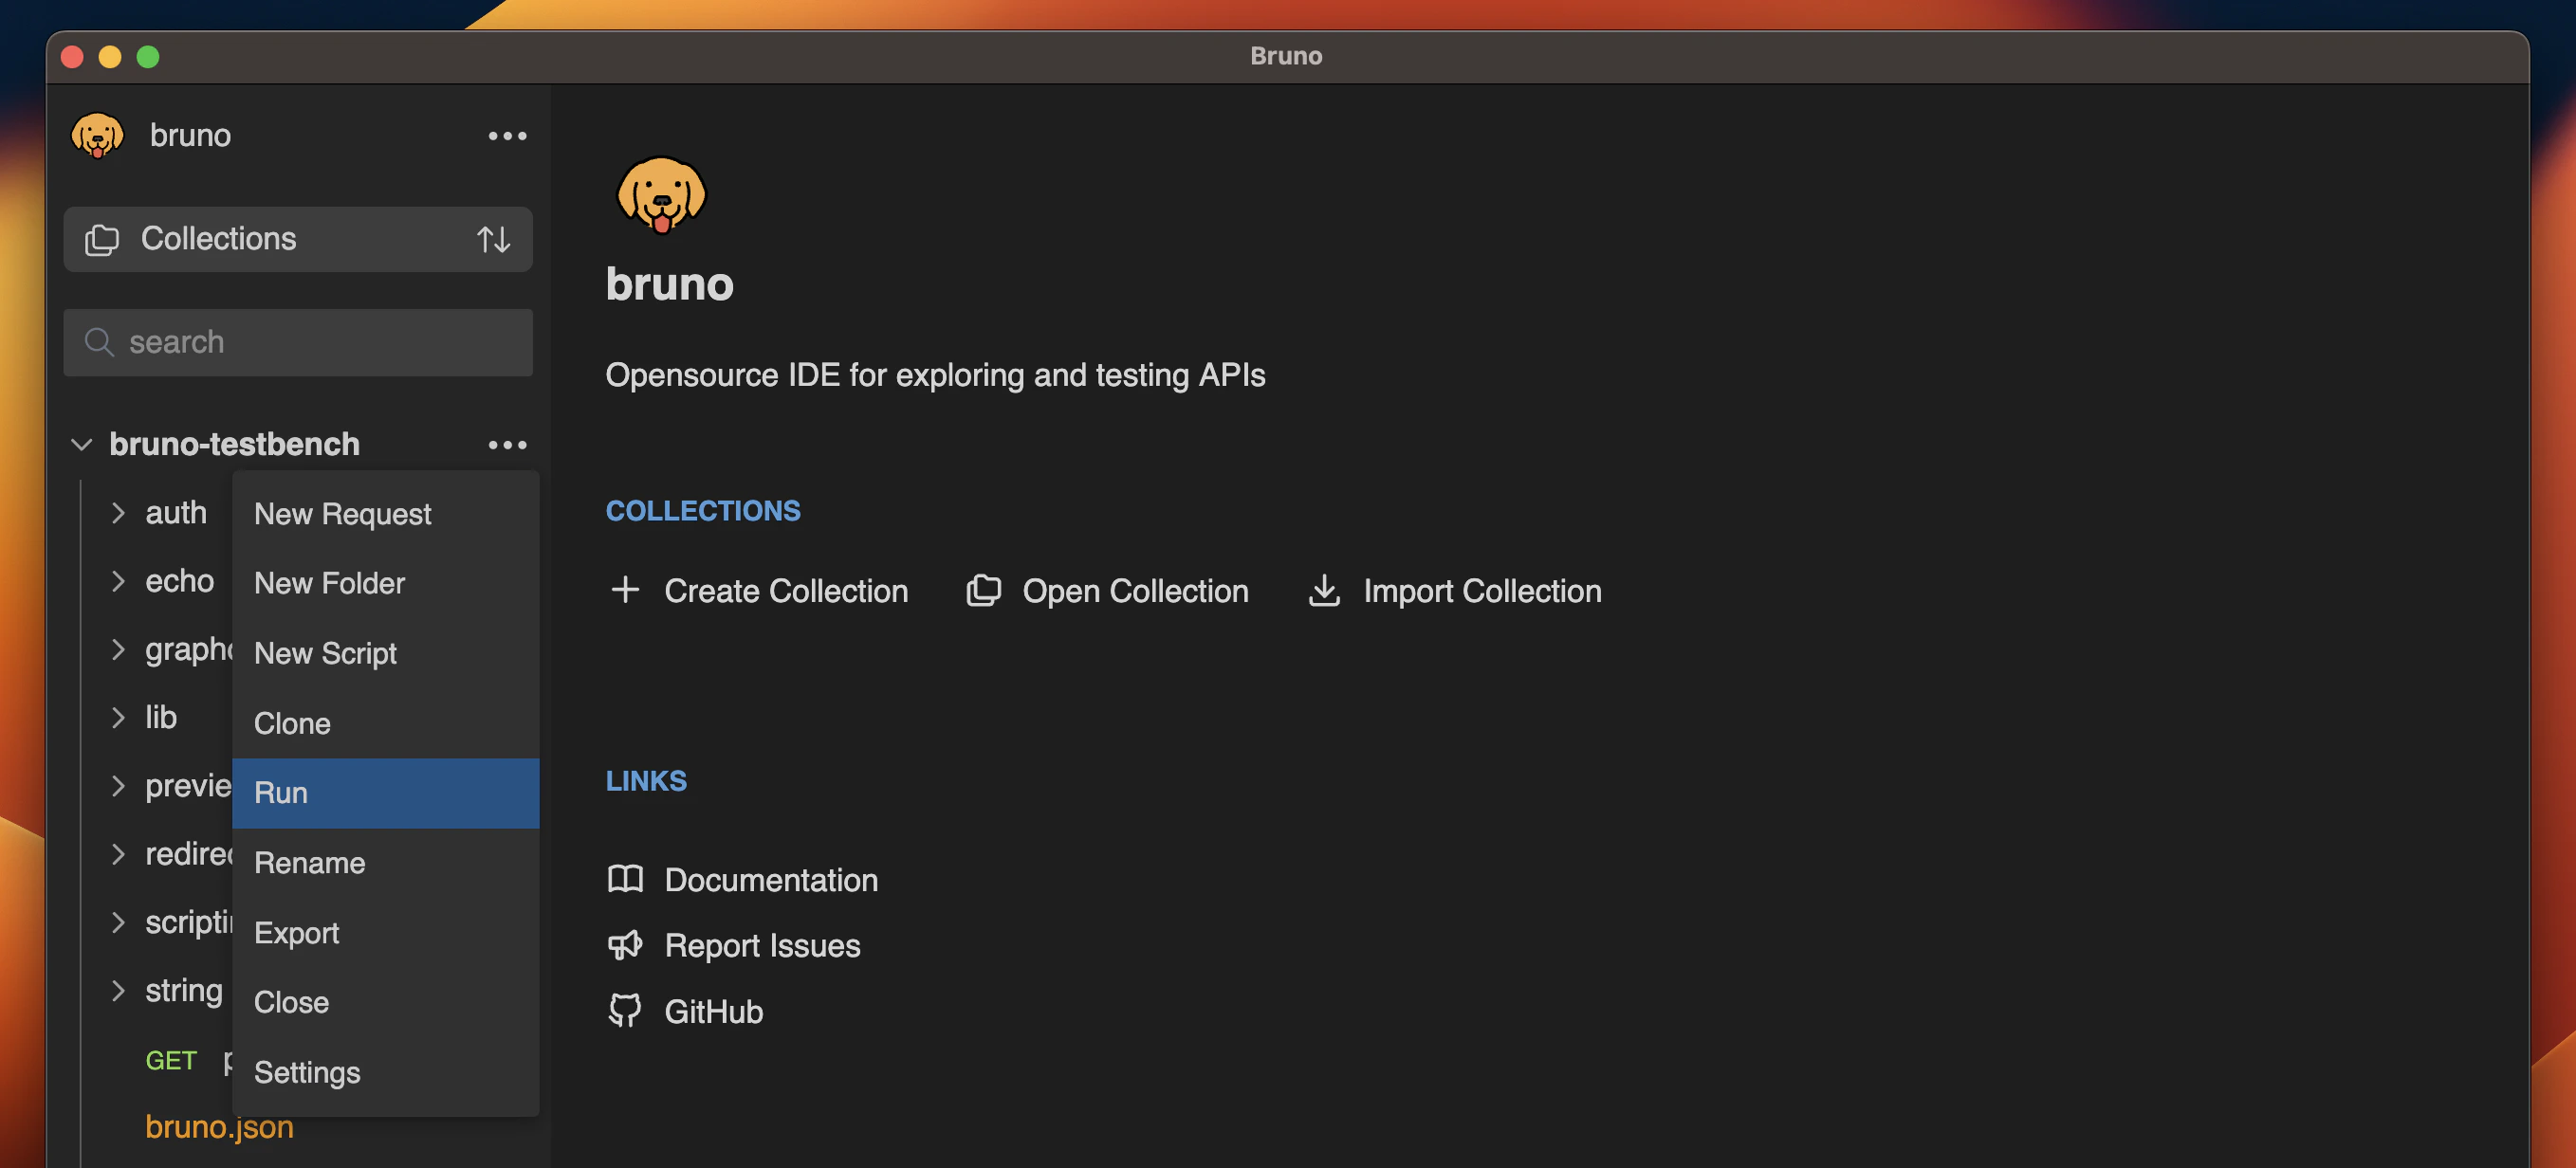Collapse the bruno-testbench collection
2576x1168 pixels.
pyautogui.click(x=82, y=445)
